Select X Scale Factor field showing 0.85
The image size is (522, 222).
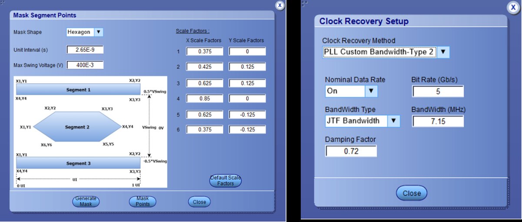204,99
